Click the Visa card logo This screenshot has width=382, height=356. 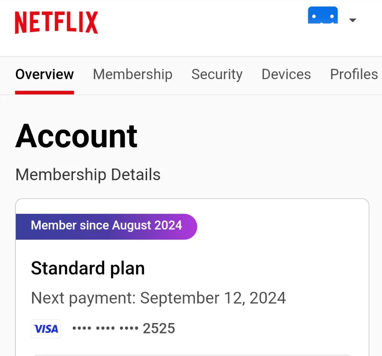(x=46, y=329)
